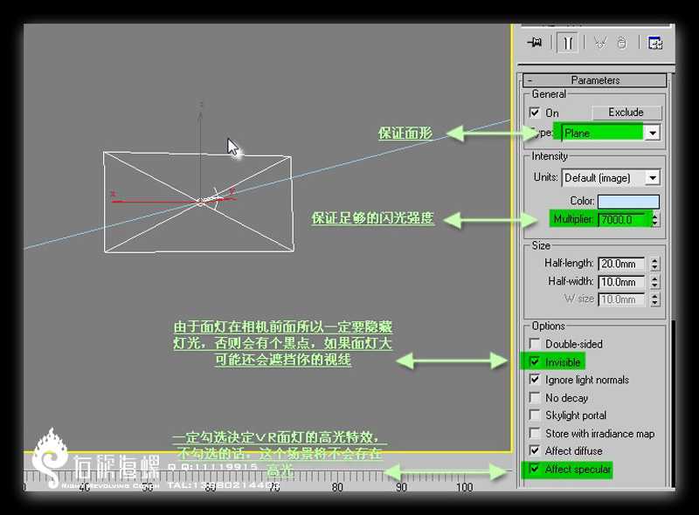Toggle Show End Result icon
Viewport: 699px width, 515px height.
click(x=567, y=44)
